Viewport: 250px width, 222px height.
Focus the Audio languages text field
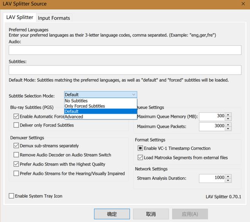click(x=125, y=50)
